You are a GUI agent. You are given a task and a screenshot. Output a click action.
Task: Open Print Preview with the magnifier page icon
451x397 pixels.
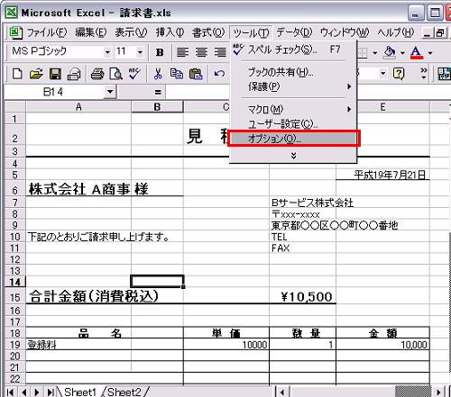pos(115,74)
